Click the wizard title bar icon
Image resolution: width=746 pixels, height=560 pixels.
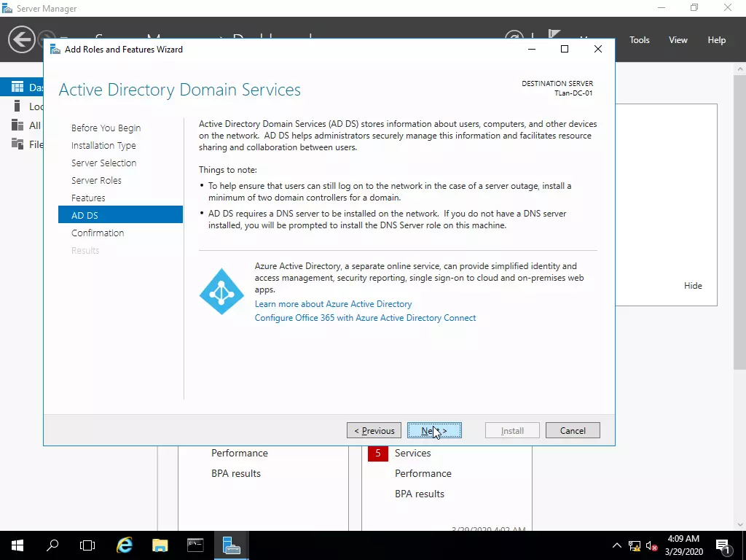coord(55,50)
